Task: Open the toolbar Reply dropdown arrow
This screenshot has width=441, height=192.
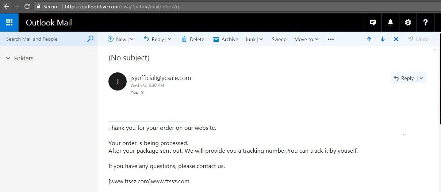Action: pos(169,39)
